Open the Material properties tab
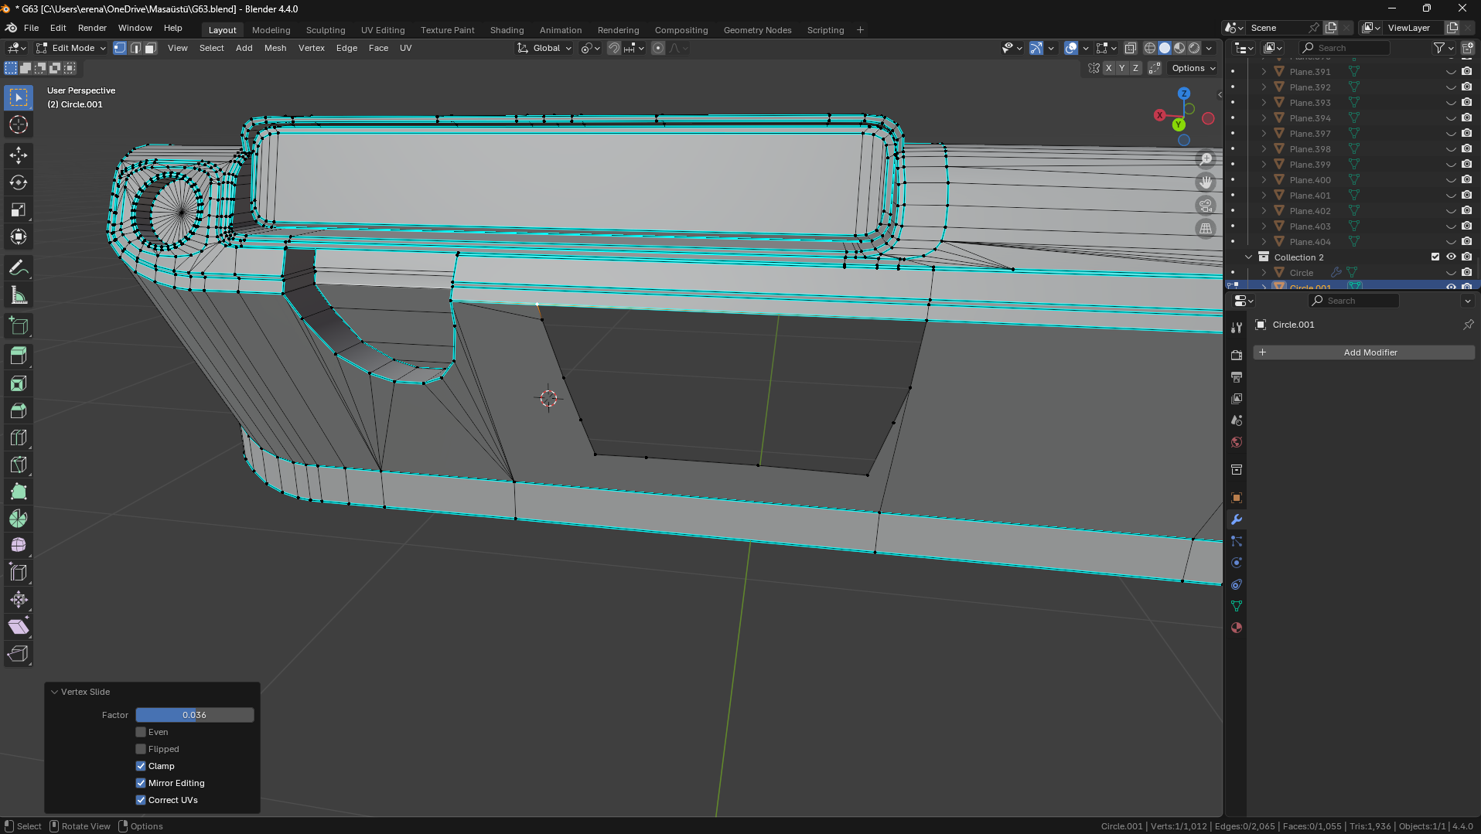This screenshot has height=834, width=1481. pyautogui.click(x=1236, y=628)
